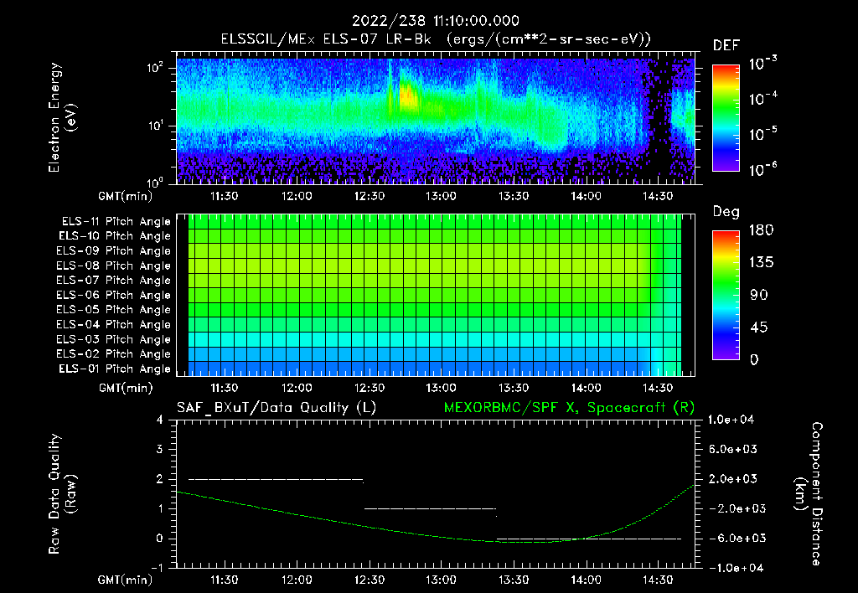Click the 'ELS-01 Pitch Angle' row label
Image resolution: width=858 pixels, height=593 pixels.
(x=115, y=369)
